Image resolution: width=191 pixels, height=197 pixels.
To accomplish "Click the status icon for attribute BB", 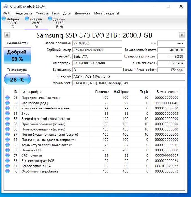I will click(x=8, y=140).
